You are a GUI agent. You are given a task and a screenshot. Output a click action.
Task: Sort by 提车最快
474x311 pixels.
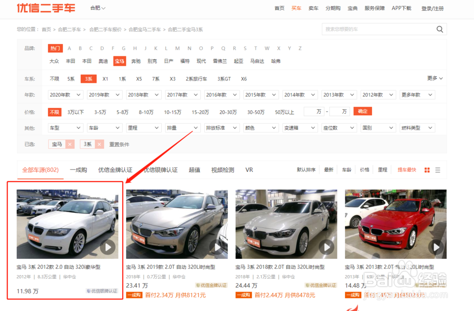407,170
